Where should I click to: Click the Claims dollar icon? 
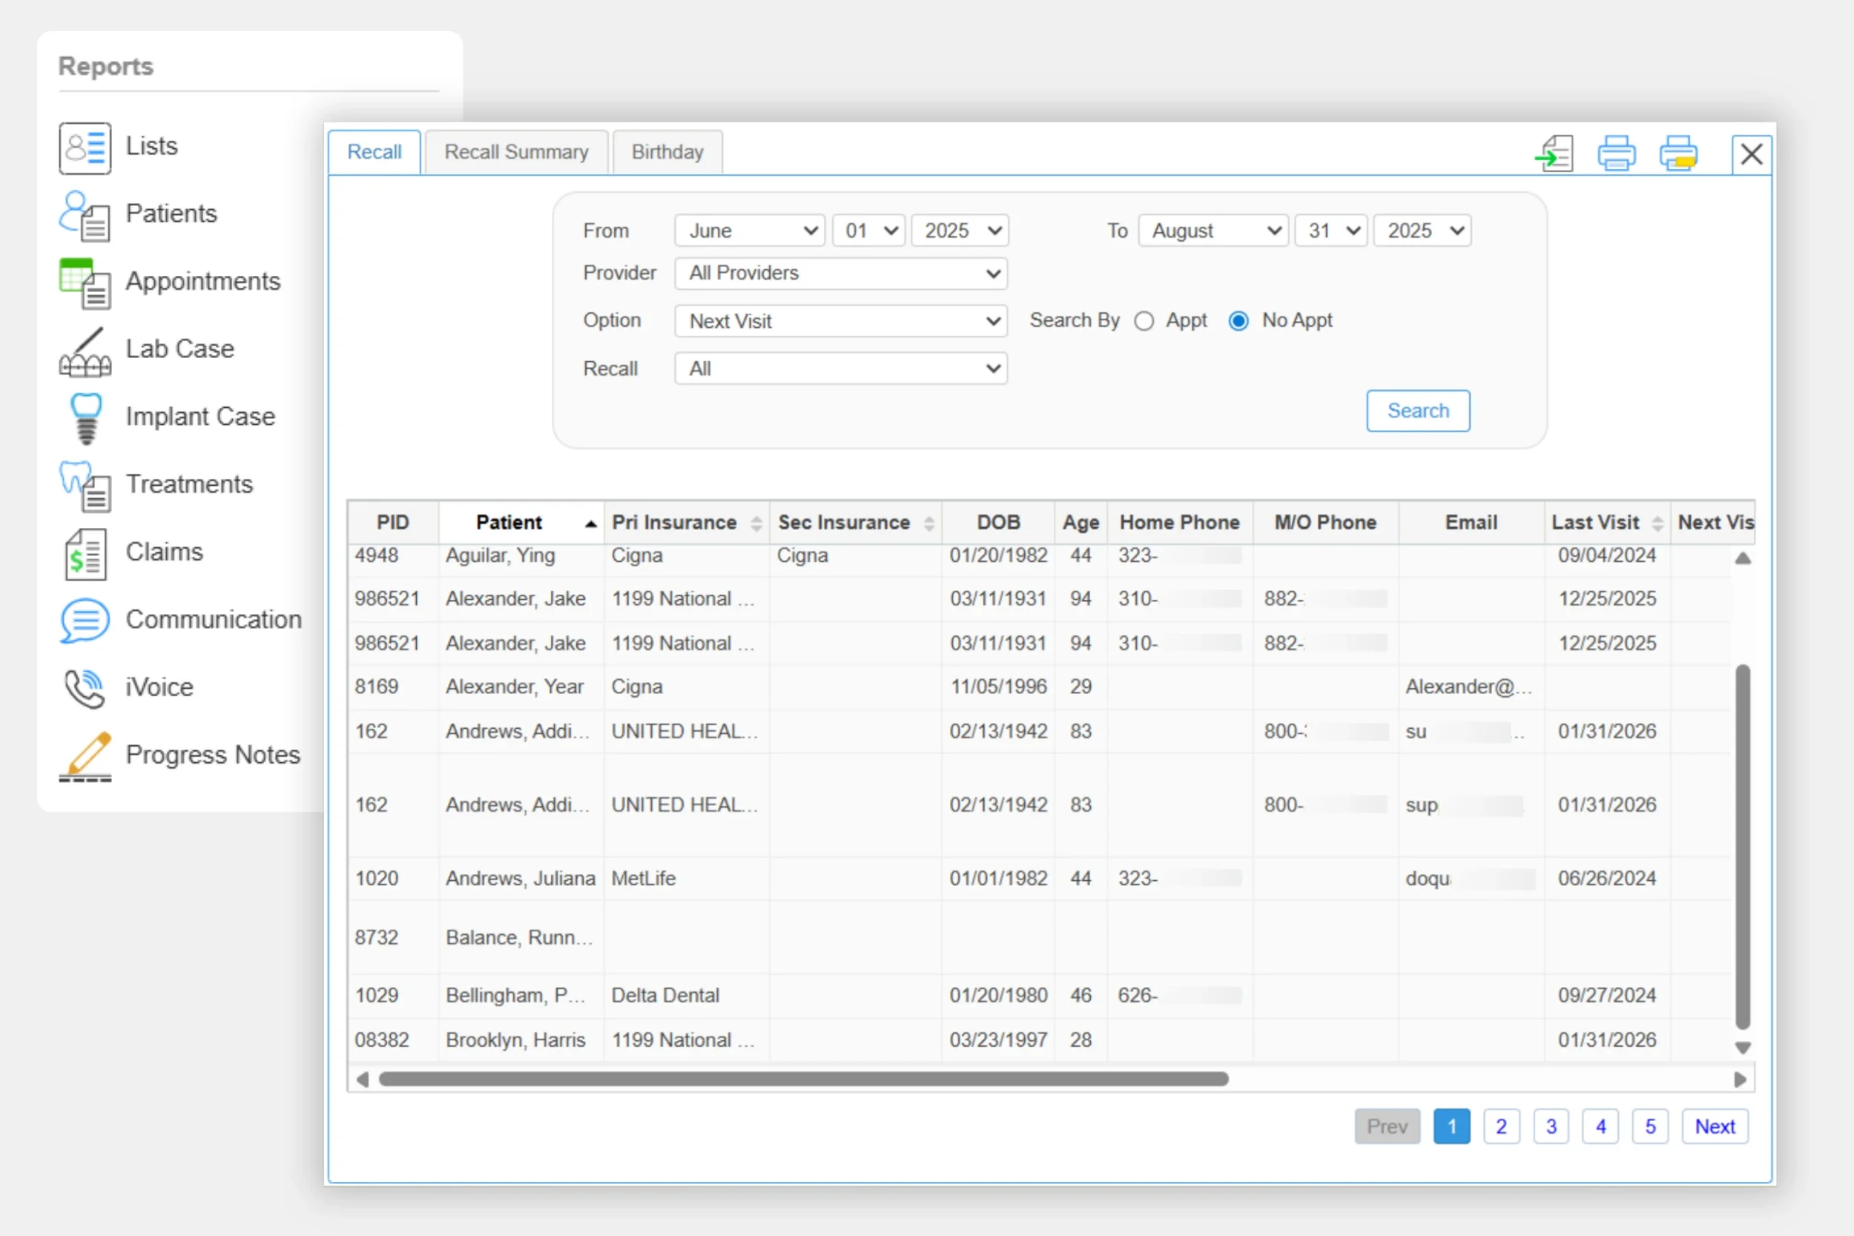[x=85, y=554]
